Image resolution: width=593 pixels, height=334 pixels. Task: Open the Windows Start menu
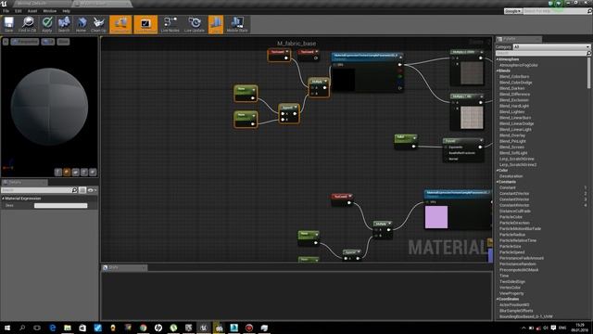point(7,328)
